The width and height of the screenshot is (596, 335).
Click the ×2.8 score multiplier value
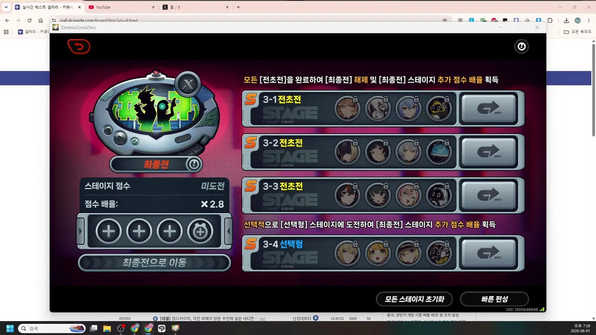212,204
